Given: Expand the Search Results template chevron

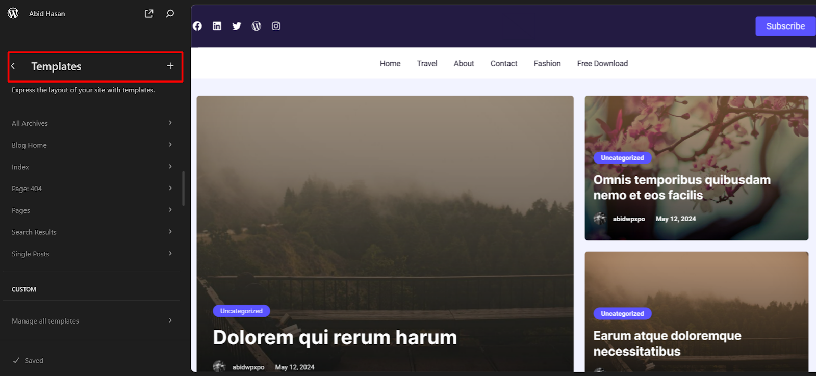Looking at the screenshot, I should tap(170, 232).
